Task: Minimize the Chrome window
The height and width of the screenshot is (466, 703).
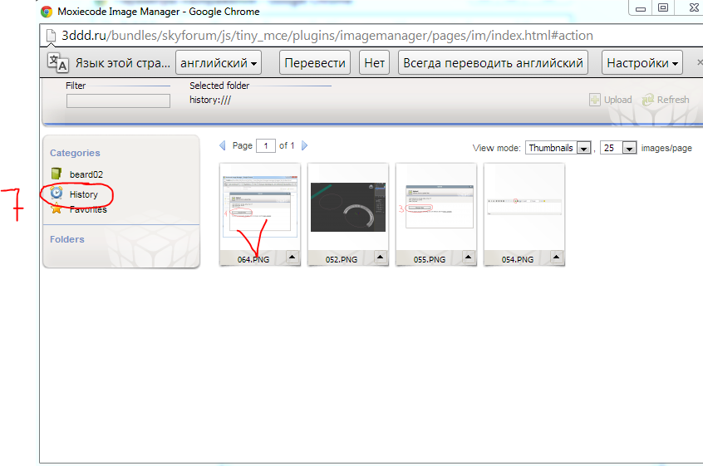Action: coord(641,7)
